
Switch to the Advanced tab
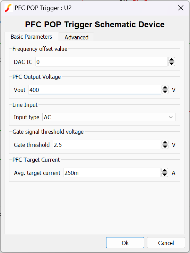(76, 37)
